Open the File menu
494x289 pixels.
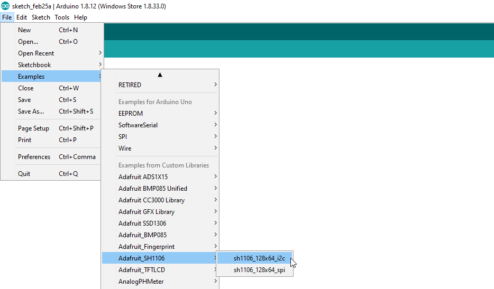7,17
